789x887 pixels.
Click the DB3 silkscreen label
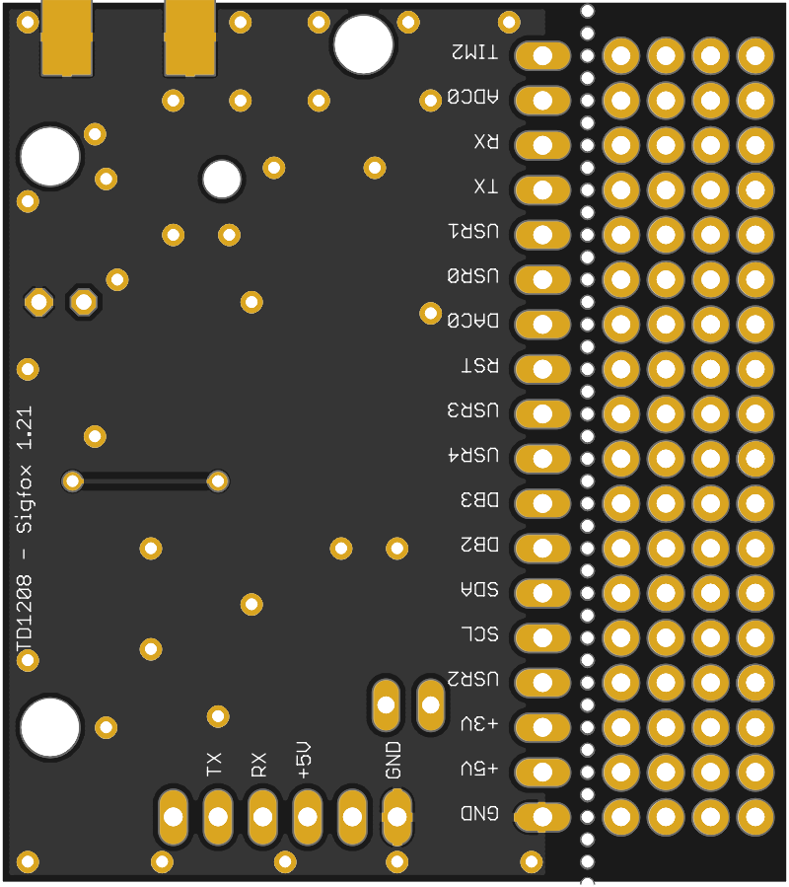(479, 499)
